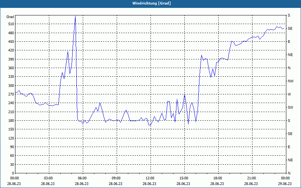Select the 06:00 time label

83,178
